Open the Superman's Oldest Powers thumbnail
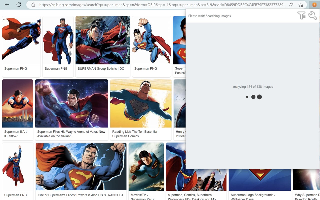 81,166
